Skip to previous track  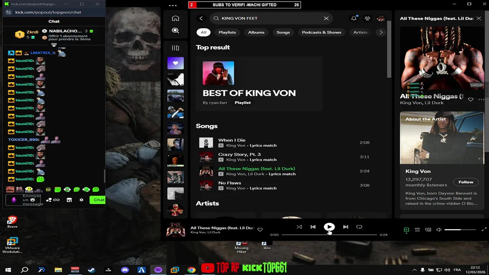pos(313,227)
